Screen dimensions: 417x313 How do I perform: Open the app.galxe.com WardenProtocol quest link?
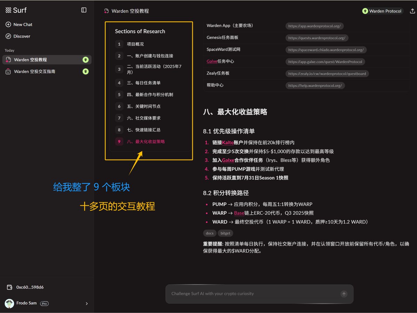coord(325,61)
